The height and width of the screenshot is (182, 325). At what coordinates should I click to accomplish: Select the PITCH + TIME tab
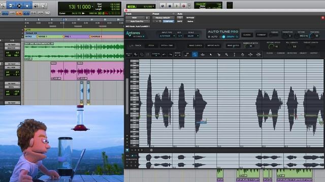coord(167,45)
